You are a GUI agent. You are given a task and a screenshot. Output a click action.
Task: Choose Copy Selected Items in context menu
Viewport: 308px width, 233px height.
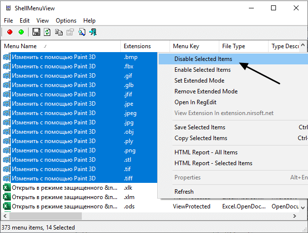233,138
